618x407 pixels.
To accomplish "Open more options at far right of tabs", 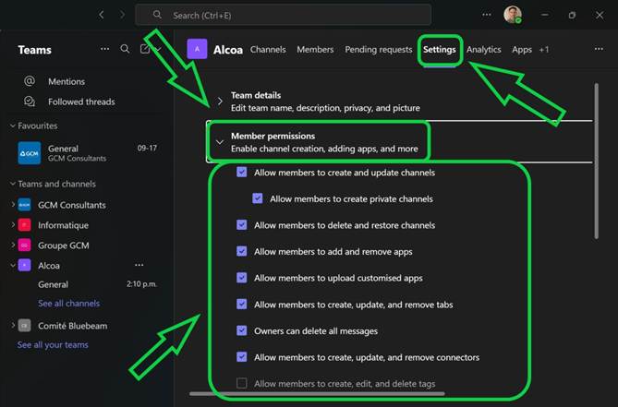I will point(599,49).
